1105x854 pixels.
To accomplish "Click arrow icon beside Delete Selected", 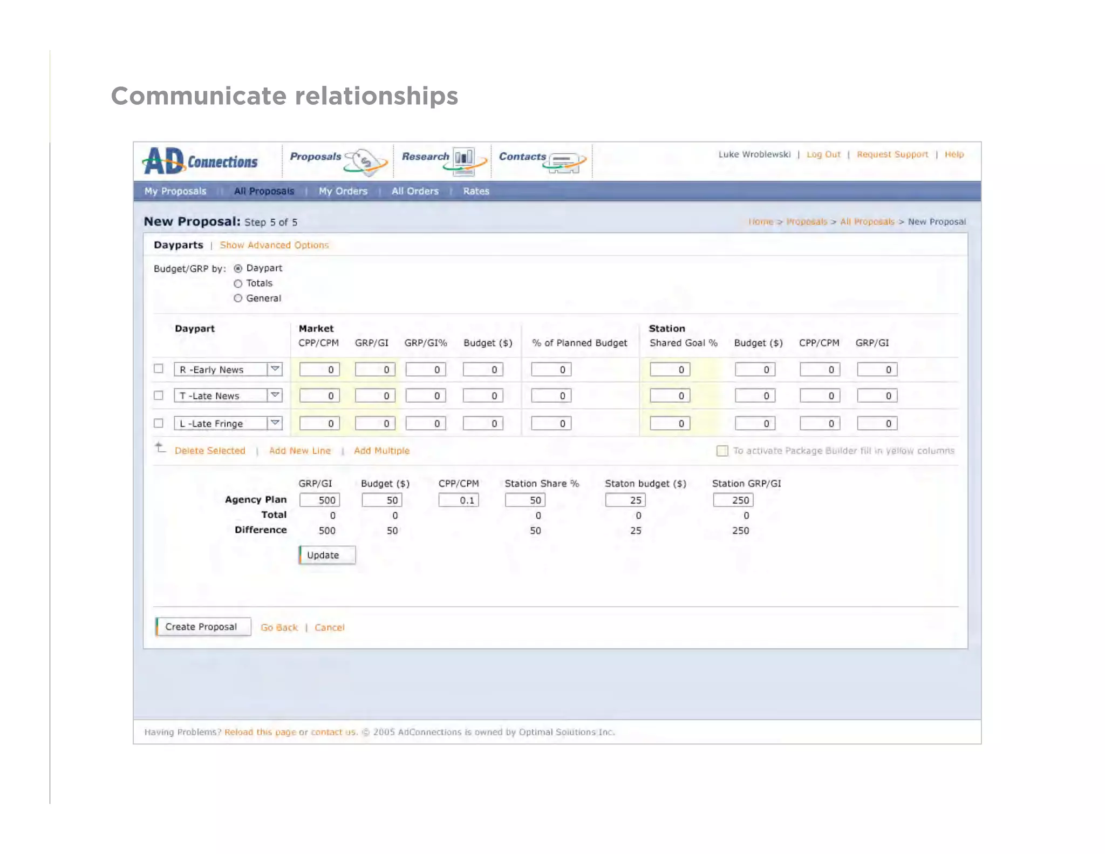I will [x=160, y=448].
